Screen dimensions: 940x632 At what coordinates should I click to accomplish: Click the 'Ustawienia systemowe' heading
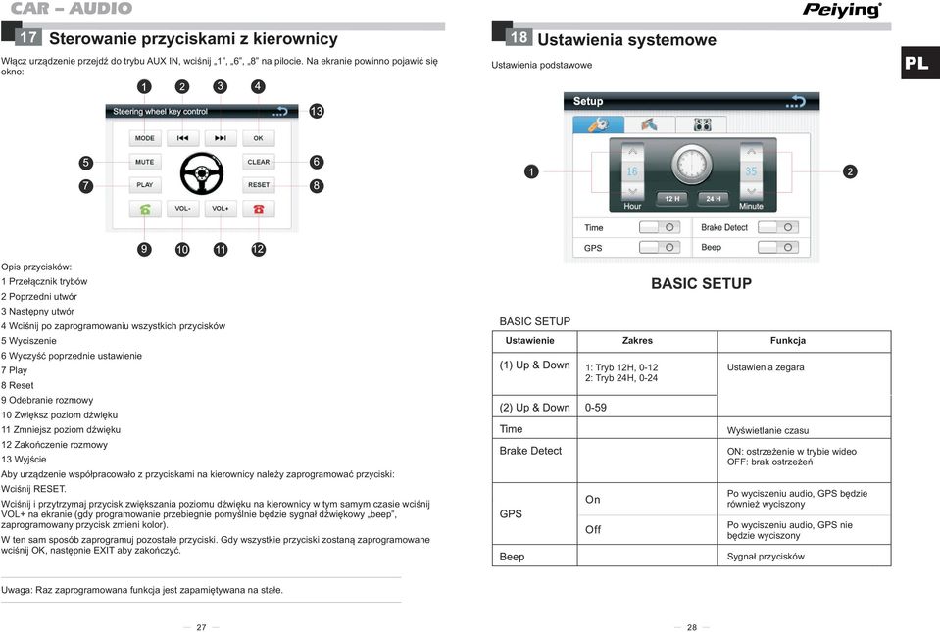(626, 40)
